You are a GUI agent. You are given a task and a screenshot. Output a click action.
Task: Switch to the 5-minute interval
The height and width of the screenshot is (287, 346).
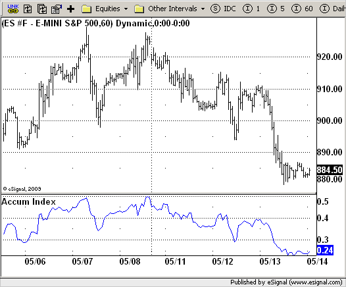[276, 9]
